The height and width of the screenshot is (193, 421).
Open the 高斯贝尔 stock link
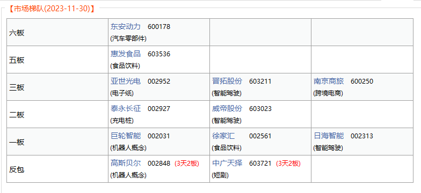pos(126,163)
